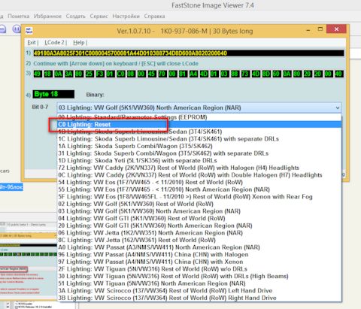Open the Пометка menu in FastStone
The image size is (361, 309).
click(18, 16)
